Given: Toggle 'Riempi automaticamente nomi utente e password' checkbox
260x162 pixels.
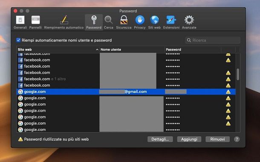Looking at the screenshot, I should 18,40.
